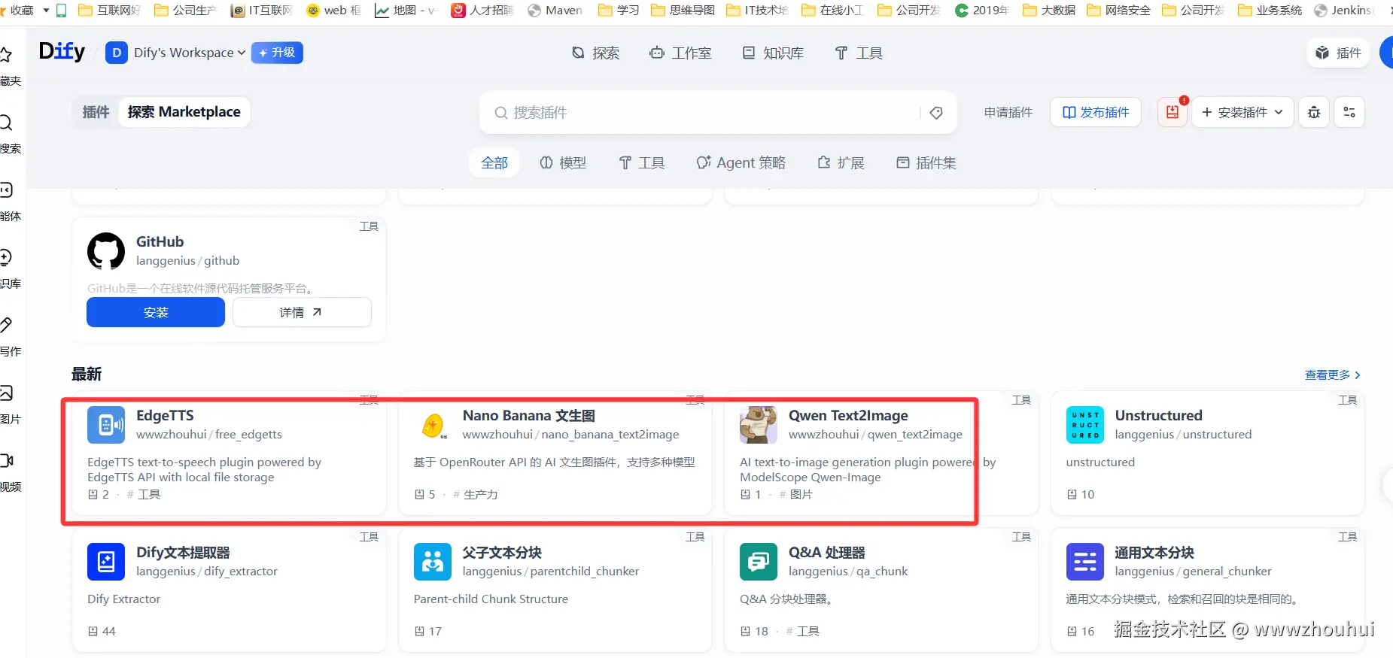Click the Dify logo
The image size is (1393, 658).
[62, 52]
